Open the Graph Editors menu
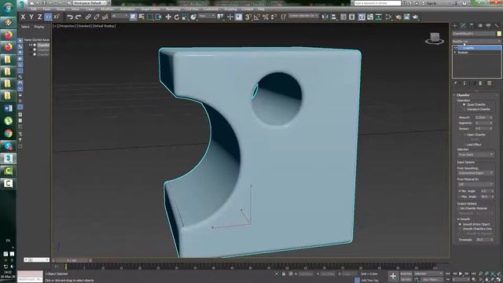The height and width of the screenshot is (283, 503). pyautogui.click(x=150, y=9)
